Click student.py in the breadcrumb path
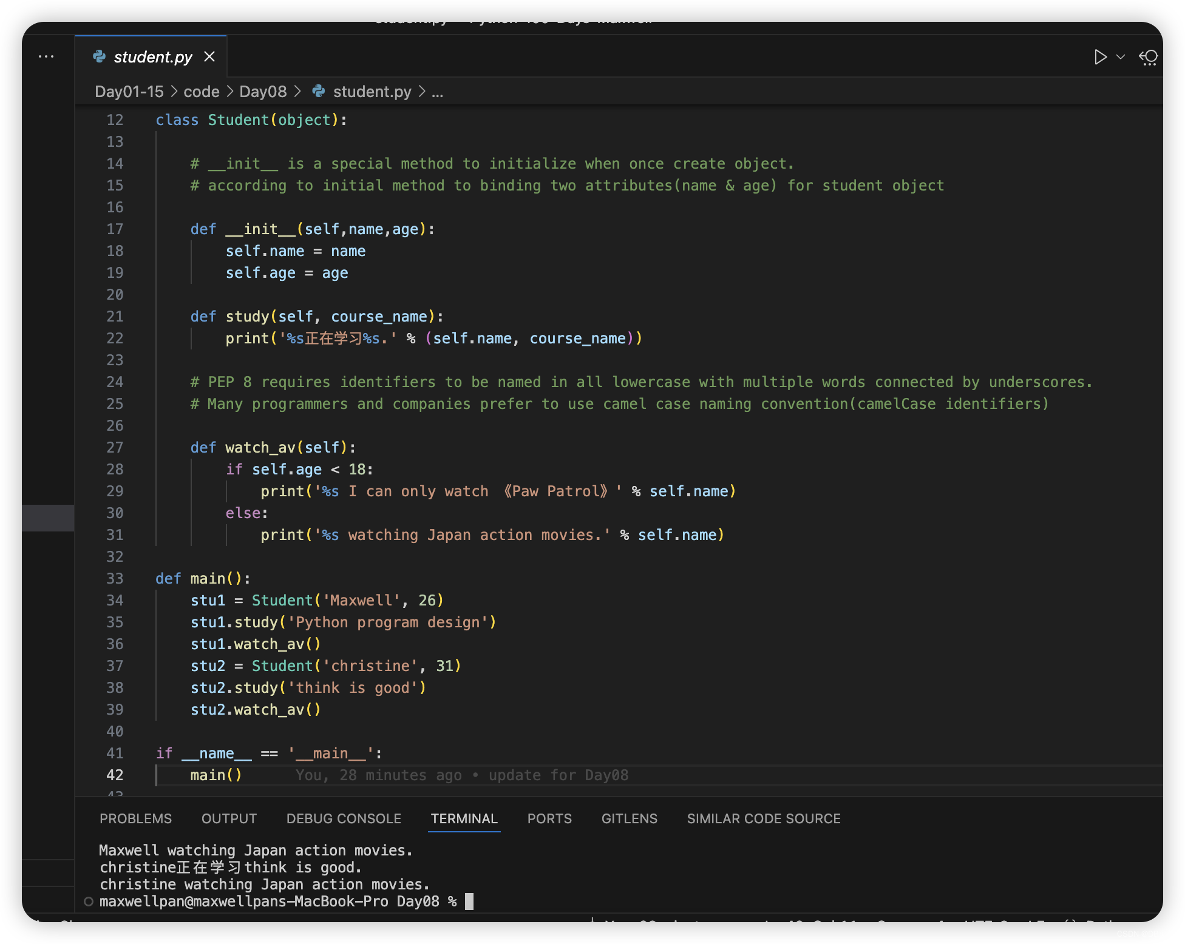This screenshot has height=944, width=1185. coord(372,92)
